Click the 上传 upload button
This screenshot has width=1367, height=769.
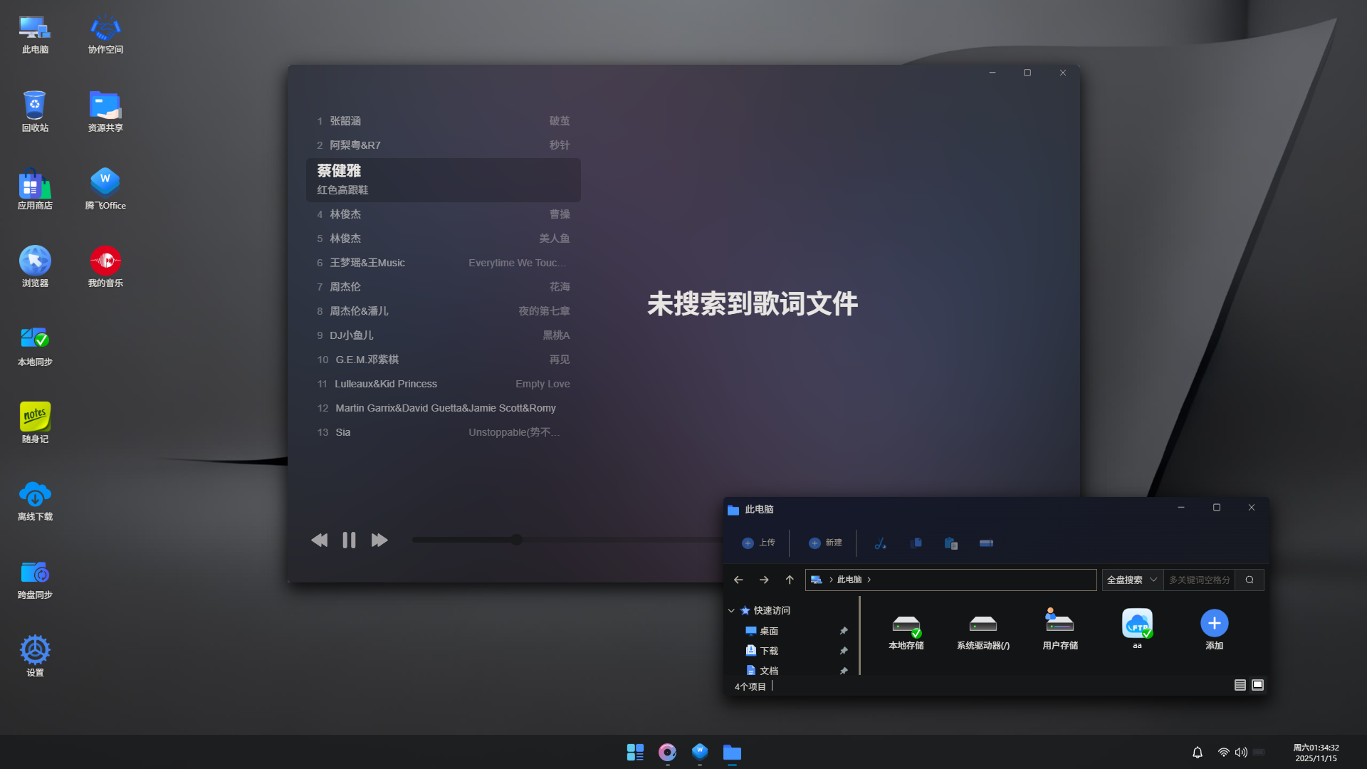759,543
